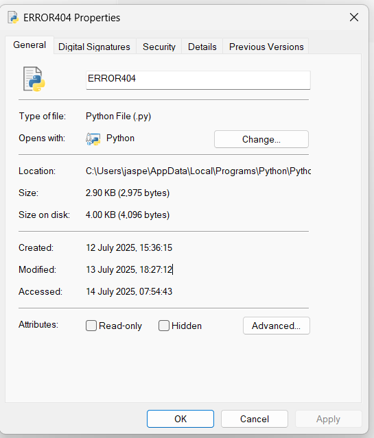Switch to the Digital Signatures tab
This screenshot has width=374, height=438.
pyautogui.click(x=94, y=47)
